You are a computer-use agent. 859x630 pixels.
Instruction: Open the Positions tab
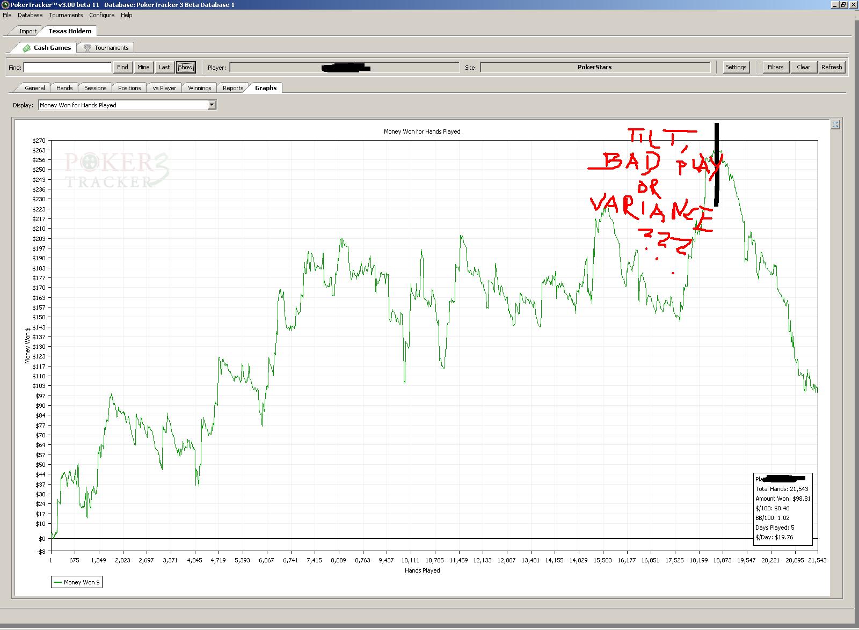pyautogui.click(x=129, y=88)
